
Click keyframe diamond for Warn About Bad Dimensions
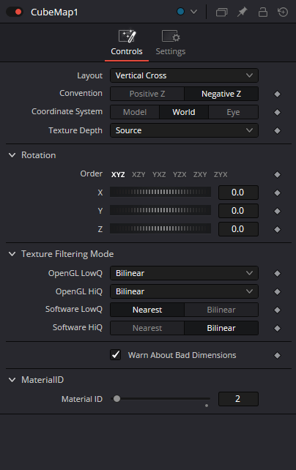click(x=278, y=355)
